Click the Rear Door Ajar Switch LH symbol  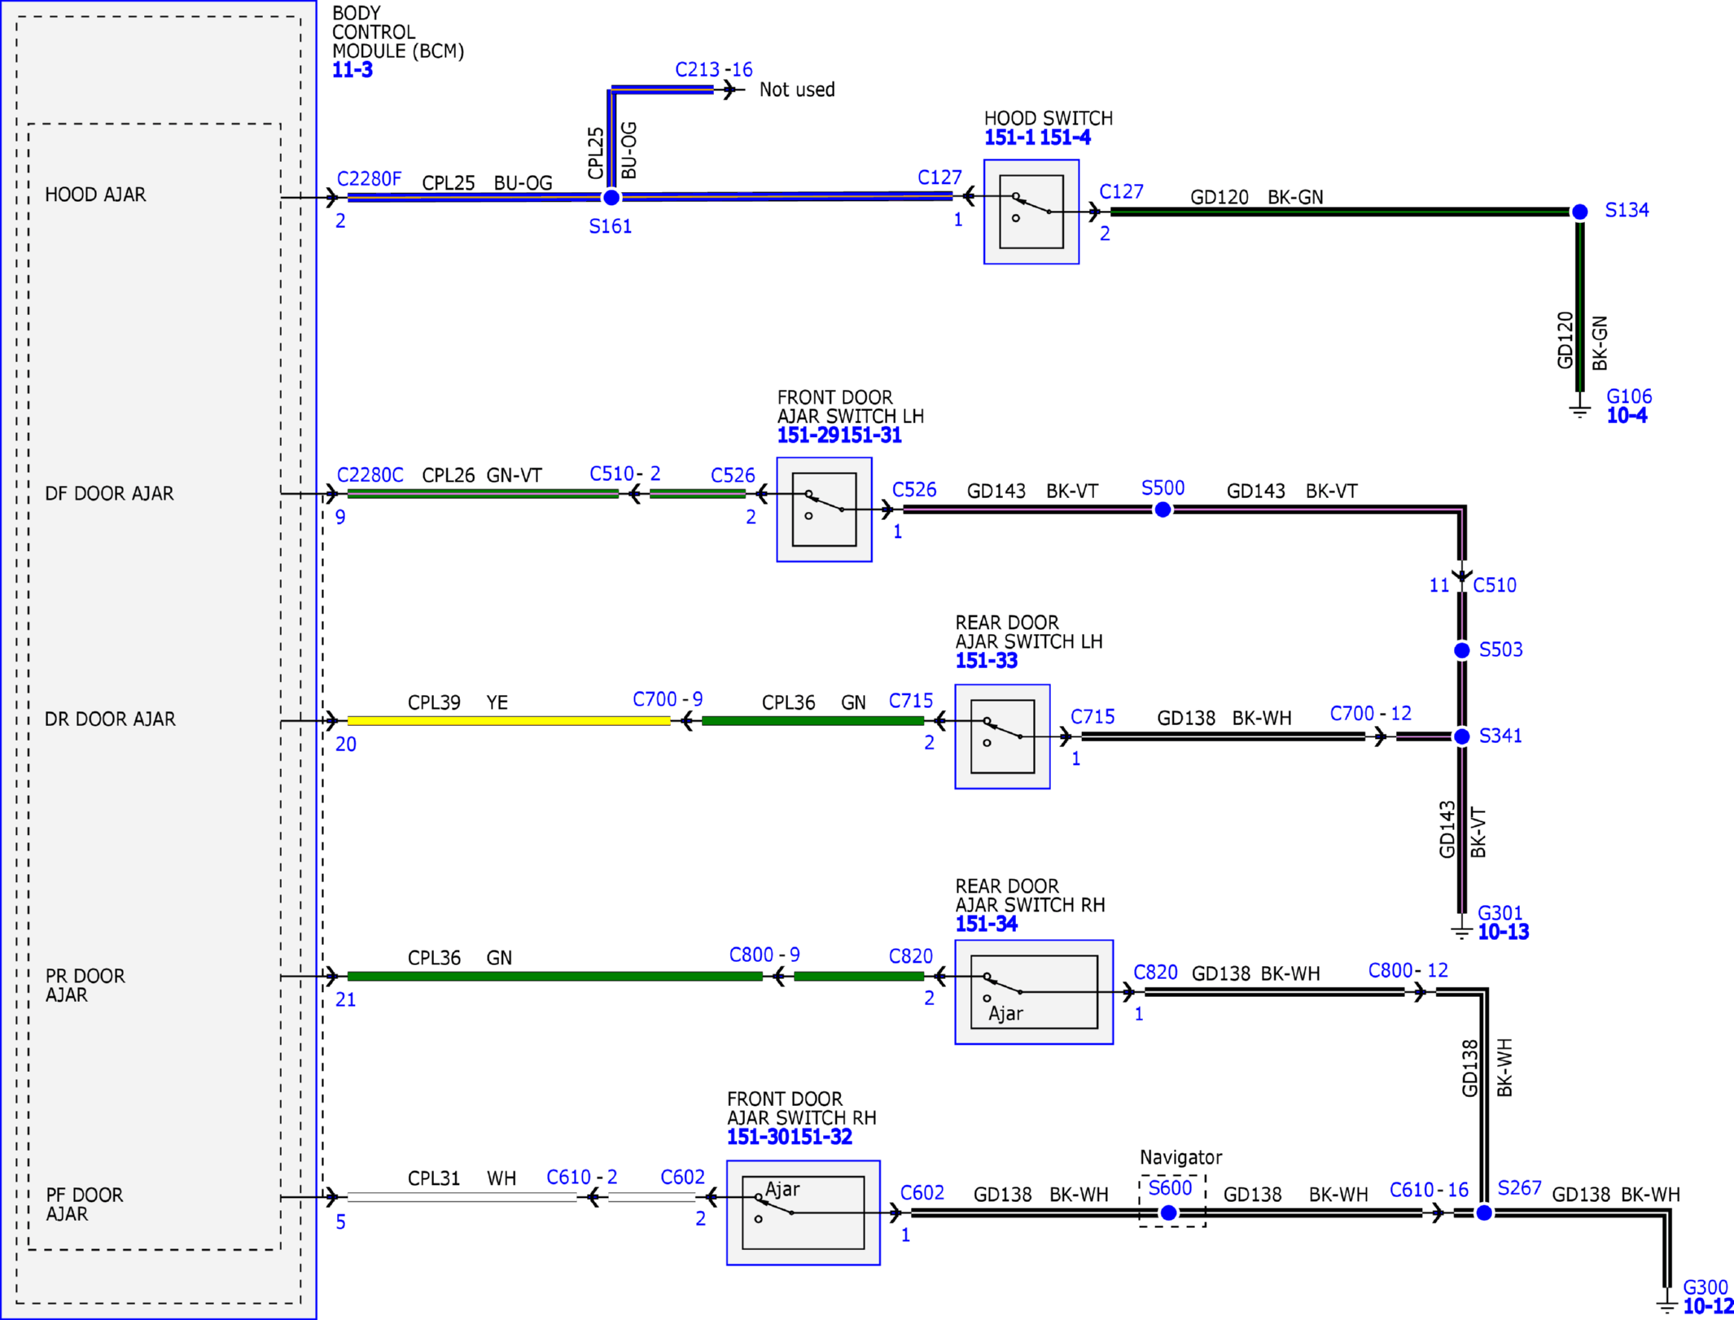pos(1002,736)
